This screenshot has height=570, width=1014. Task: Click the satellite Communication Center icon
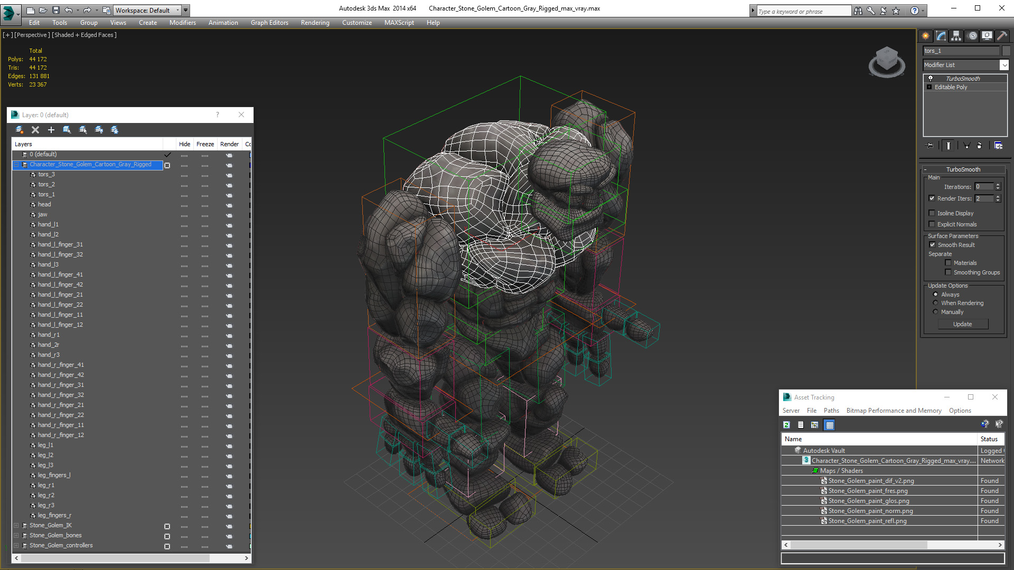[883, 11]
